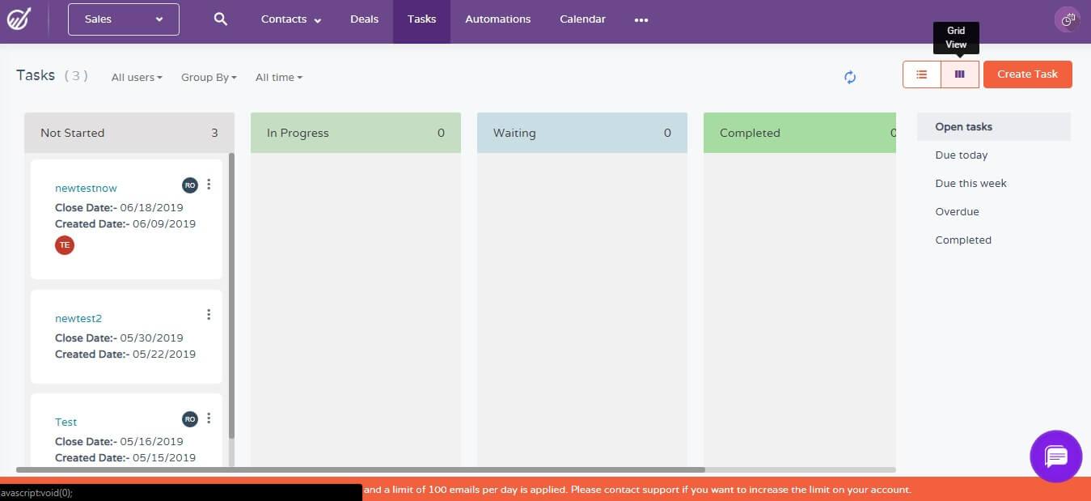Open the All users dropdown
The height and width of the screenshot is (501, 1091).
(136, 77)
